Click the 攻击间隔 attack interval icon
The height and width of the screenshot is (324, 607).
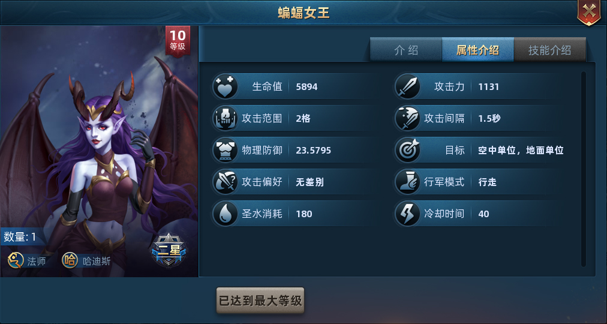coord(407,118)
